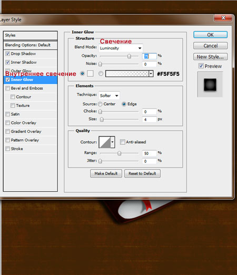237x275 pixels.
Task: Confirm with the OK button
Action: click(x=210, y=35)
